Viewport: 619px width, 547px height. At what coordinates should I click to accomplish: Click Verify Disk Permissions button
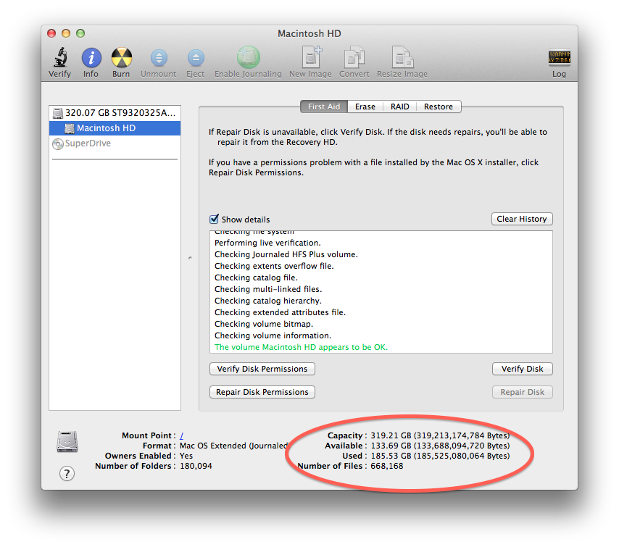262,369
